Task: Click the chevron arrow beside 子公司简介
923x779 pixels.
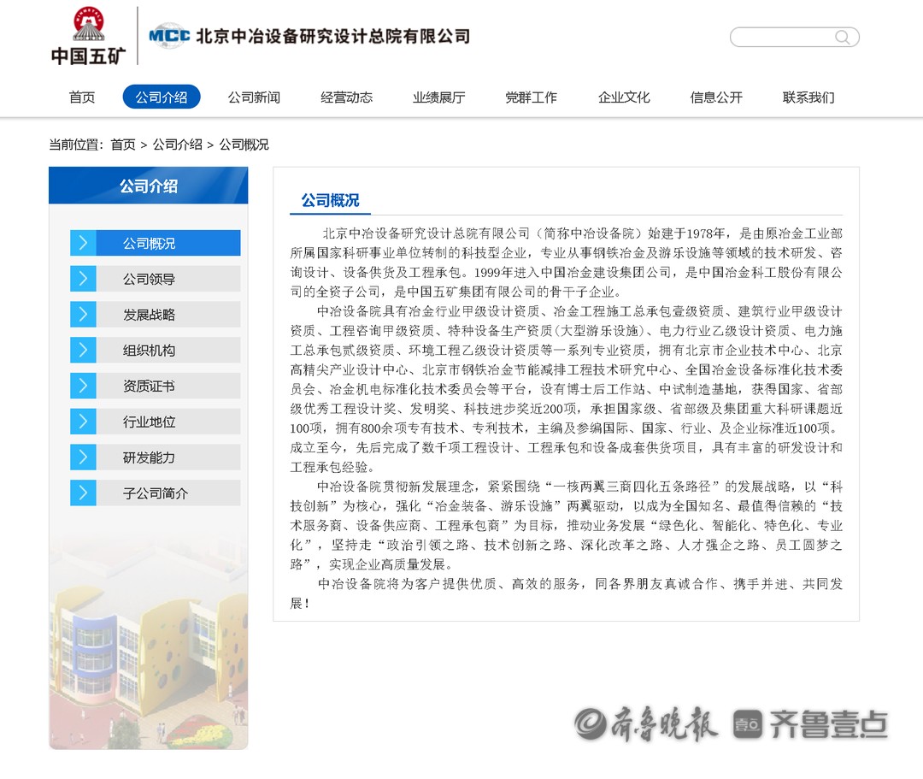Action: point(83,493)
